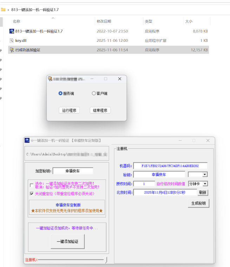The width and height of the screenshot is (230, 267).
Task: Click the 刷新 button beside 北京时间
Action: (x=203, y=193)
